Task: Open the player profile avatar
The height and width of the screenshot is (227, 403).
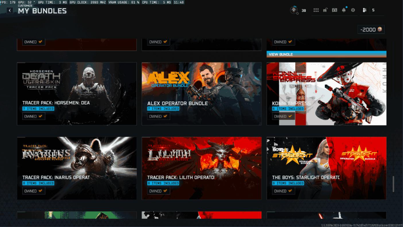Action: [294, 10]
